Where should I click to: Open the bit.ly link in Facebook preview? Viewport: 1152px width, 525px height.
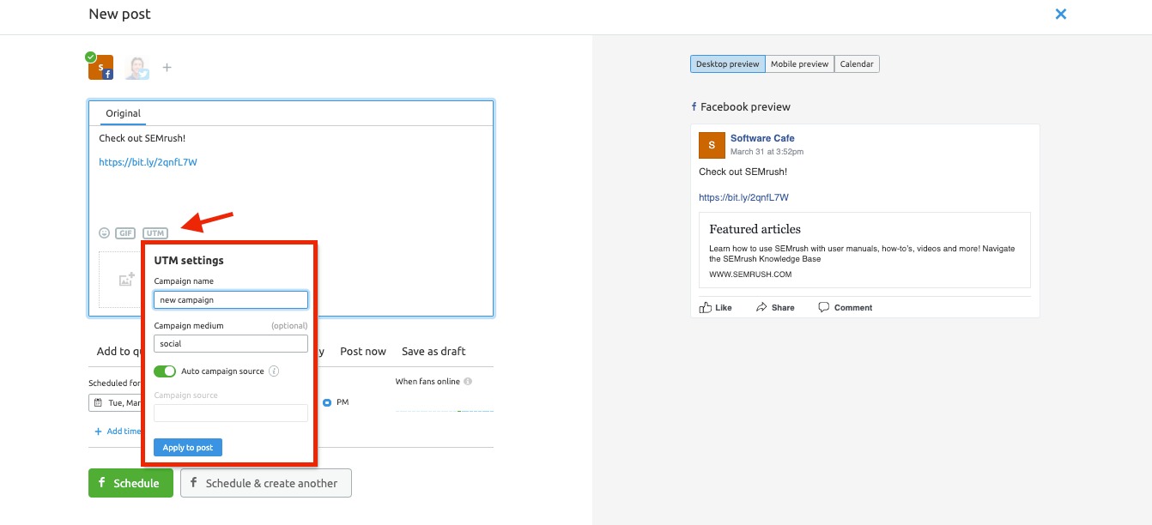[743, 197]
